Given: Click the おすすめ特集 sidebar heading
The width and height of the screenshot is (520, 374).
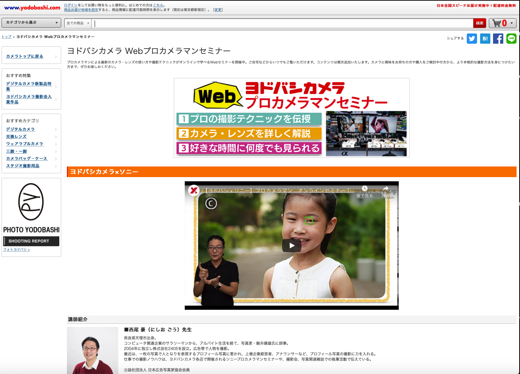Looking at the screenshot, I should pyautogui.click(x=19, y=76).
